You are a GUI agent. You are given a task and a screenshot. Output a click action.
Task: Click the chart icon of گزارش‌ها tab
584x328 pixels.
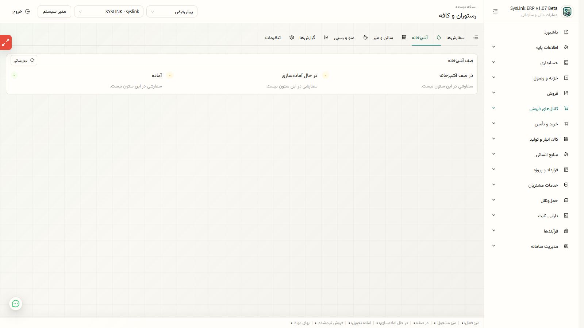[326, 38]
